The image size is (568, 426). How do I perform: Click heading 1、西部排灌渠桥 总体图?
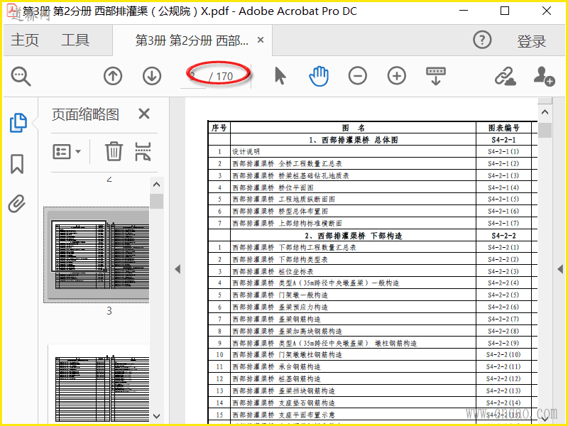click(353, 140)
